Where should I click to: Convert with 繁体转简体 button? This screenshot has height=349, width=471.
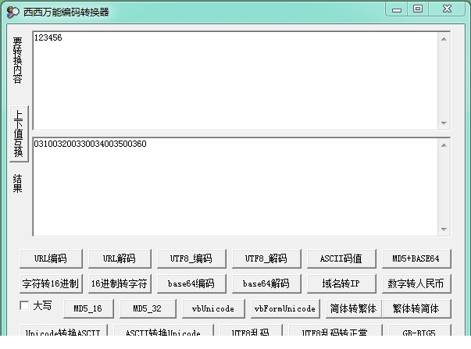click(x=416, y=308)
